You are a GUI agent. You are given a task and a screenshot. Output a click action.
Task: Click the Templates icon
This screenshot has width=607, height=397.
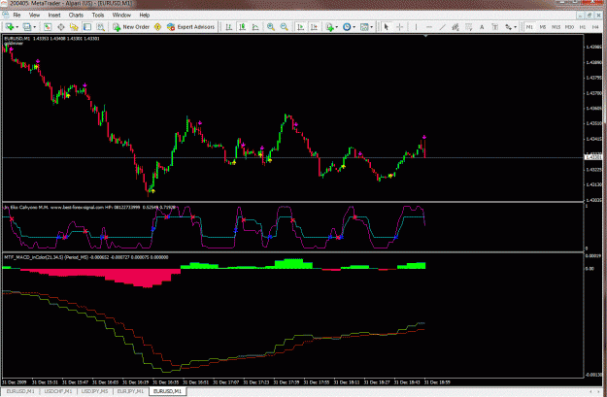pos(364,27)
